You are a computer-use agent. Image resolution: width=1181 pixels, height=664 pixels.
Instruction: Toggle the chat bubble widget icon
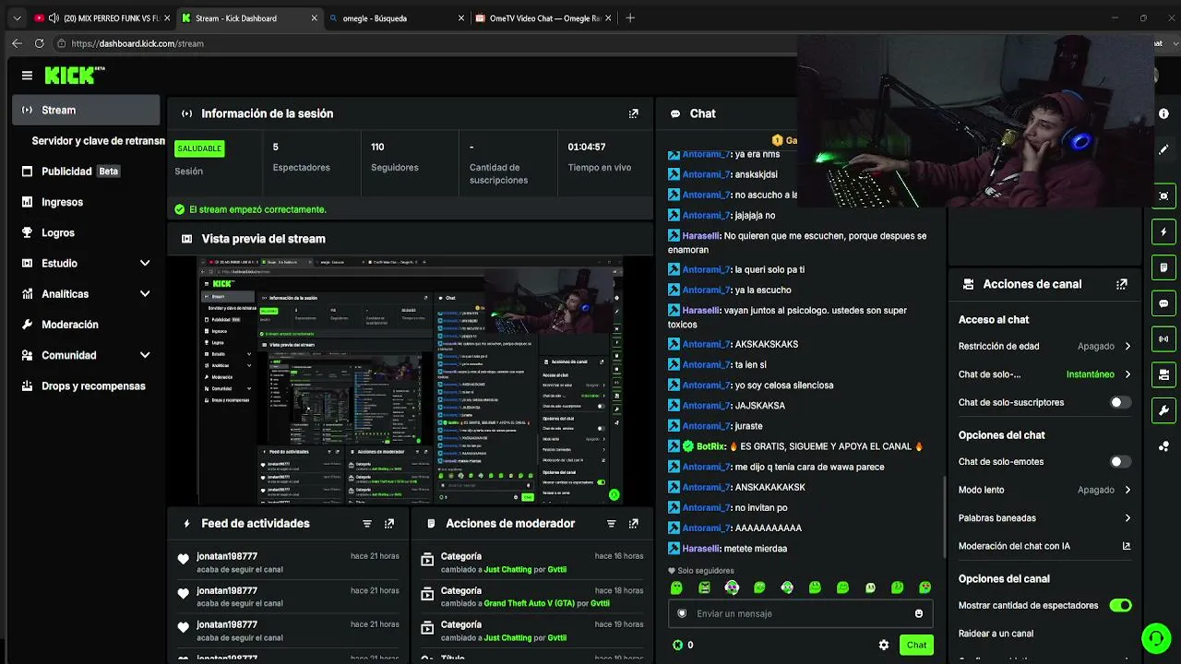click(x=1163, y=303)
